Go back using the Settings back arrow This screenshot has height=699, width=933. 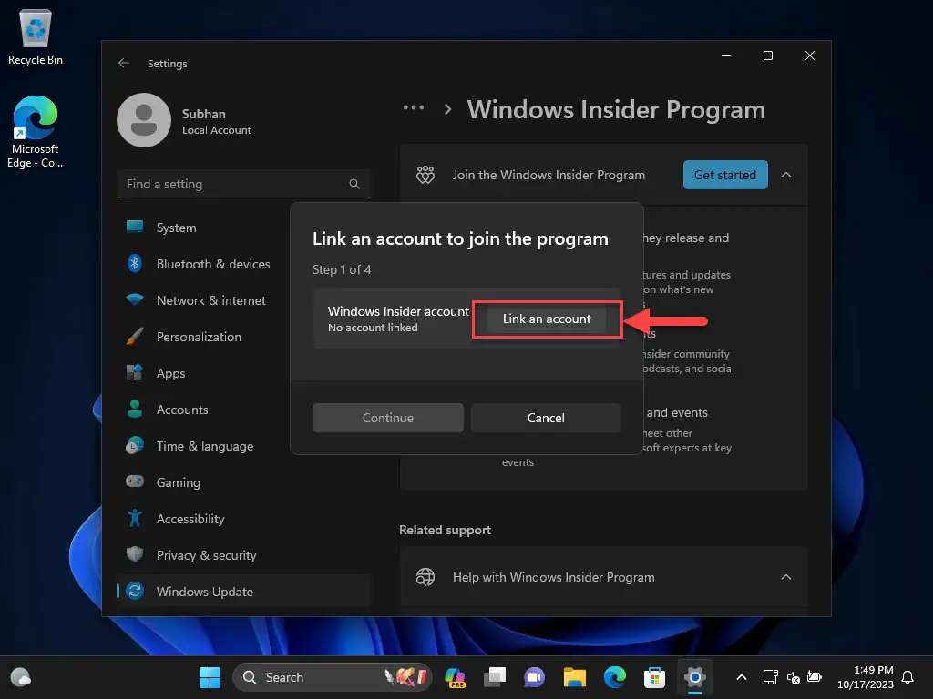pyautogui.click(x=124, y=63)
